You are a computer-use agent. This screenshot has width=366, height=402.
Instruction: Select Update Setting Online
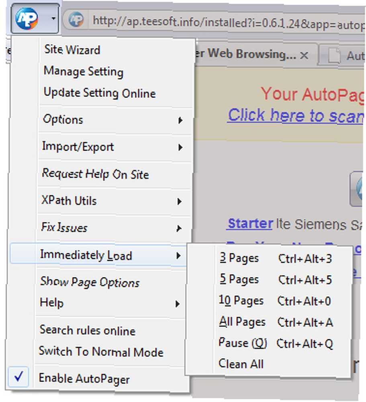click(x=100, y=93)
